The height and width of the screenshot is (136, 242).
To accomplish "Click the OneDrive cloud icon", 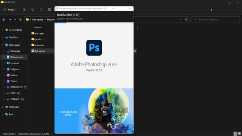I will pyautogui.click(x=7, y=37).
